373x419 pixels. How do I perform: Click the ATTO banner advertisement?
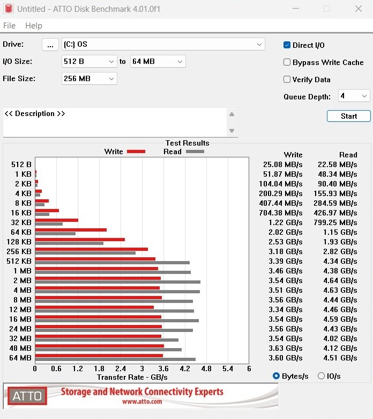pyautogui.click(x=141, y=396)
